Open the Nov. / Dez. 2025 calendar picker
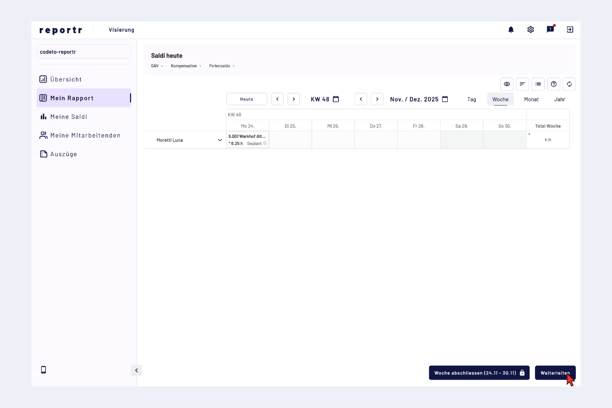 tap(445, 99)
